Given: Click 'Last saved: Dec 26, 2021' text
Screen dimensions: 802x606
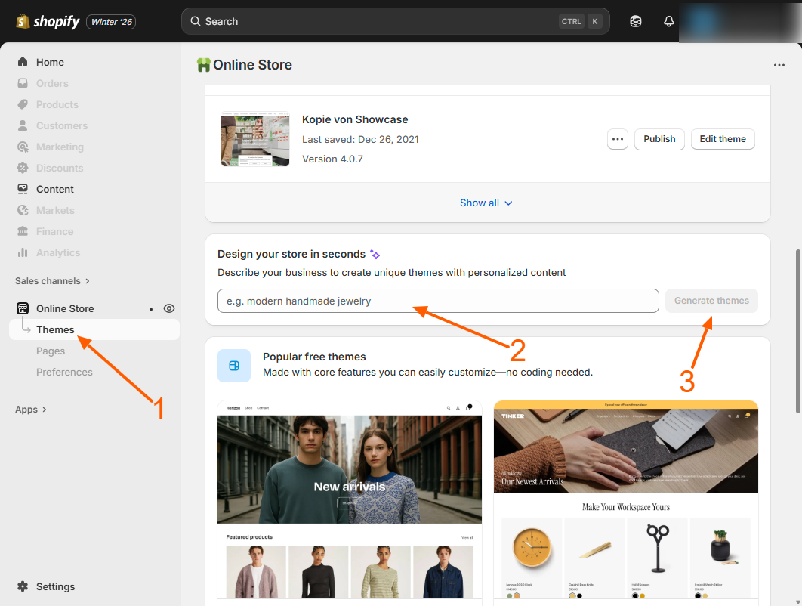Looking at the screenshot, I should (x=360, y=139).
